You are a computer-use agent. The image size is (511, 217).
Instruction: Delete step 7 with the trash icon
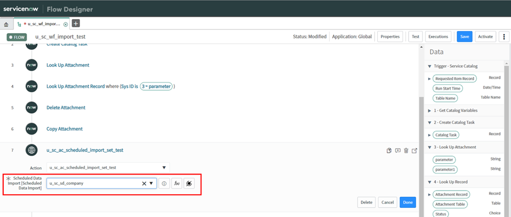(x=406, y=151)
